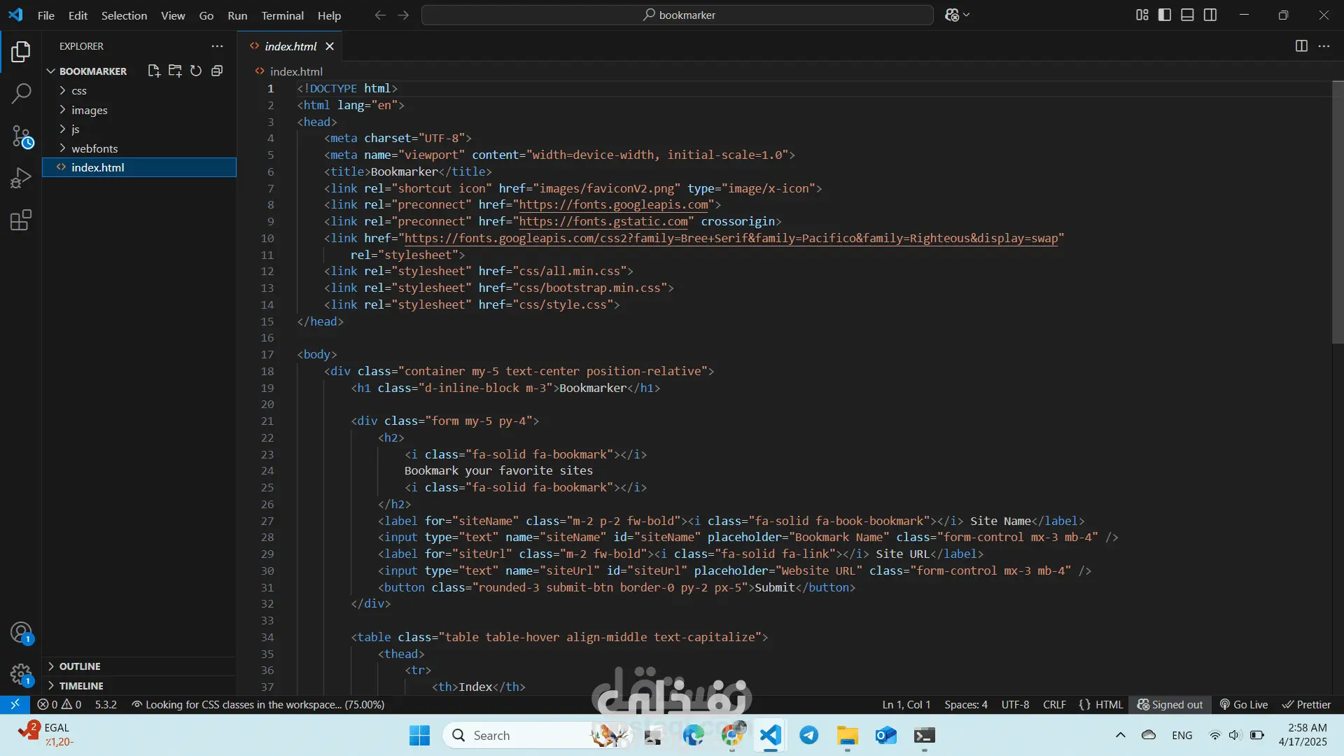Click Go Live in status bar
The height and width of the screenshot is (756, 1344).
pyautogui.click(x=1244, y=705)
